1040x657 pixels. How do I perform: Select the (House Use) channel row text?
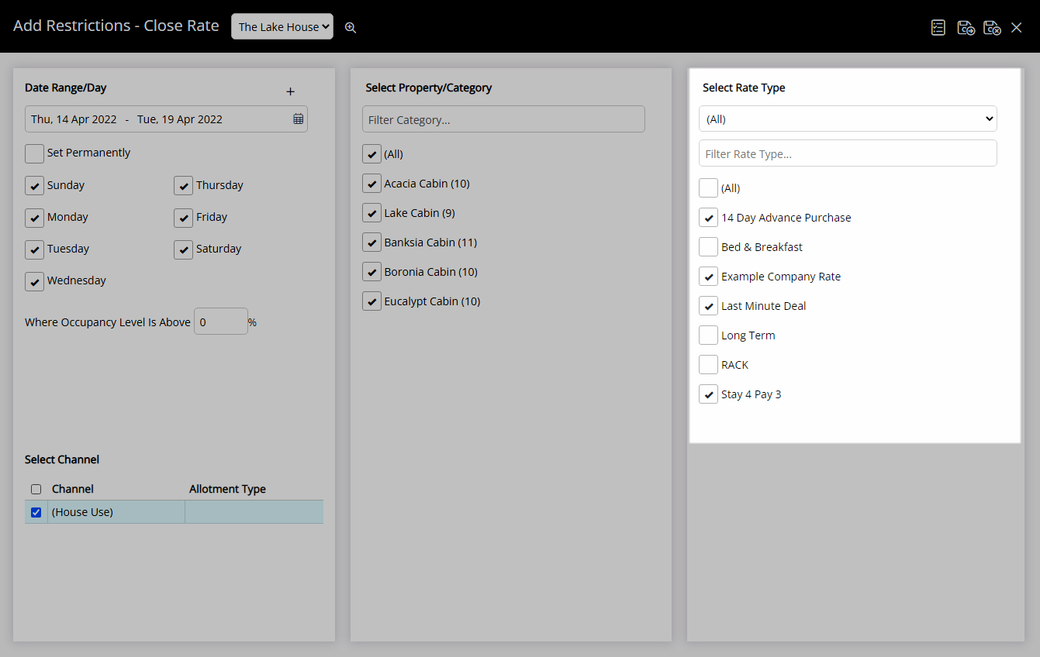point(82,512)
